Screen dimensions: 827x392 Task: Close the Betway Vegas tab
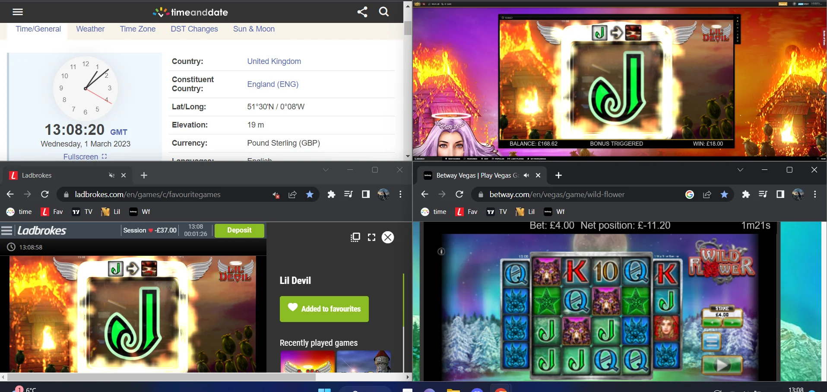click(x=538, y=175)
